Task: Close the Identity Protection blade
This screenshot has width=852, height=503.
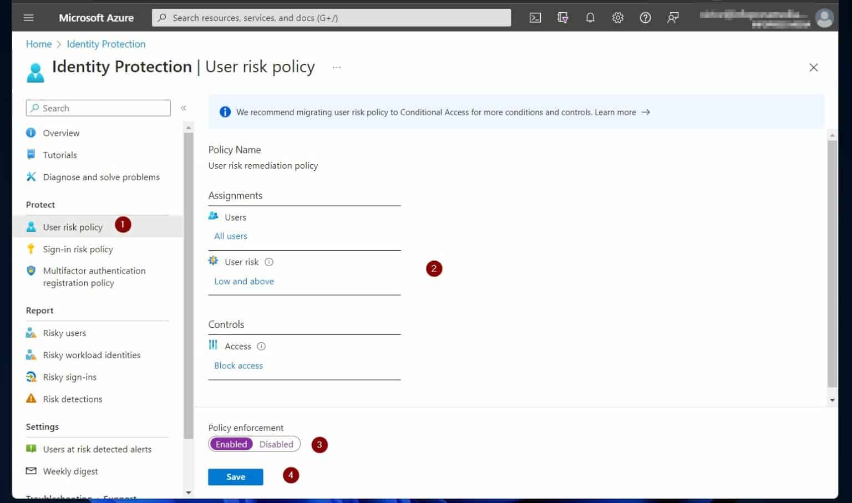Action: click(x=813, y=68)
